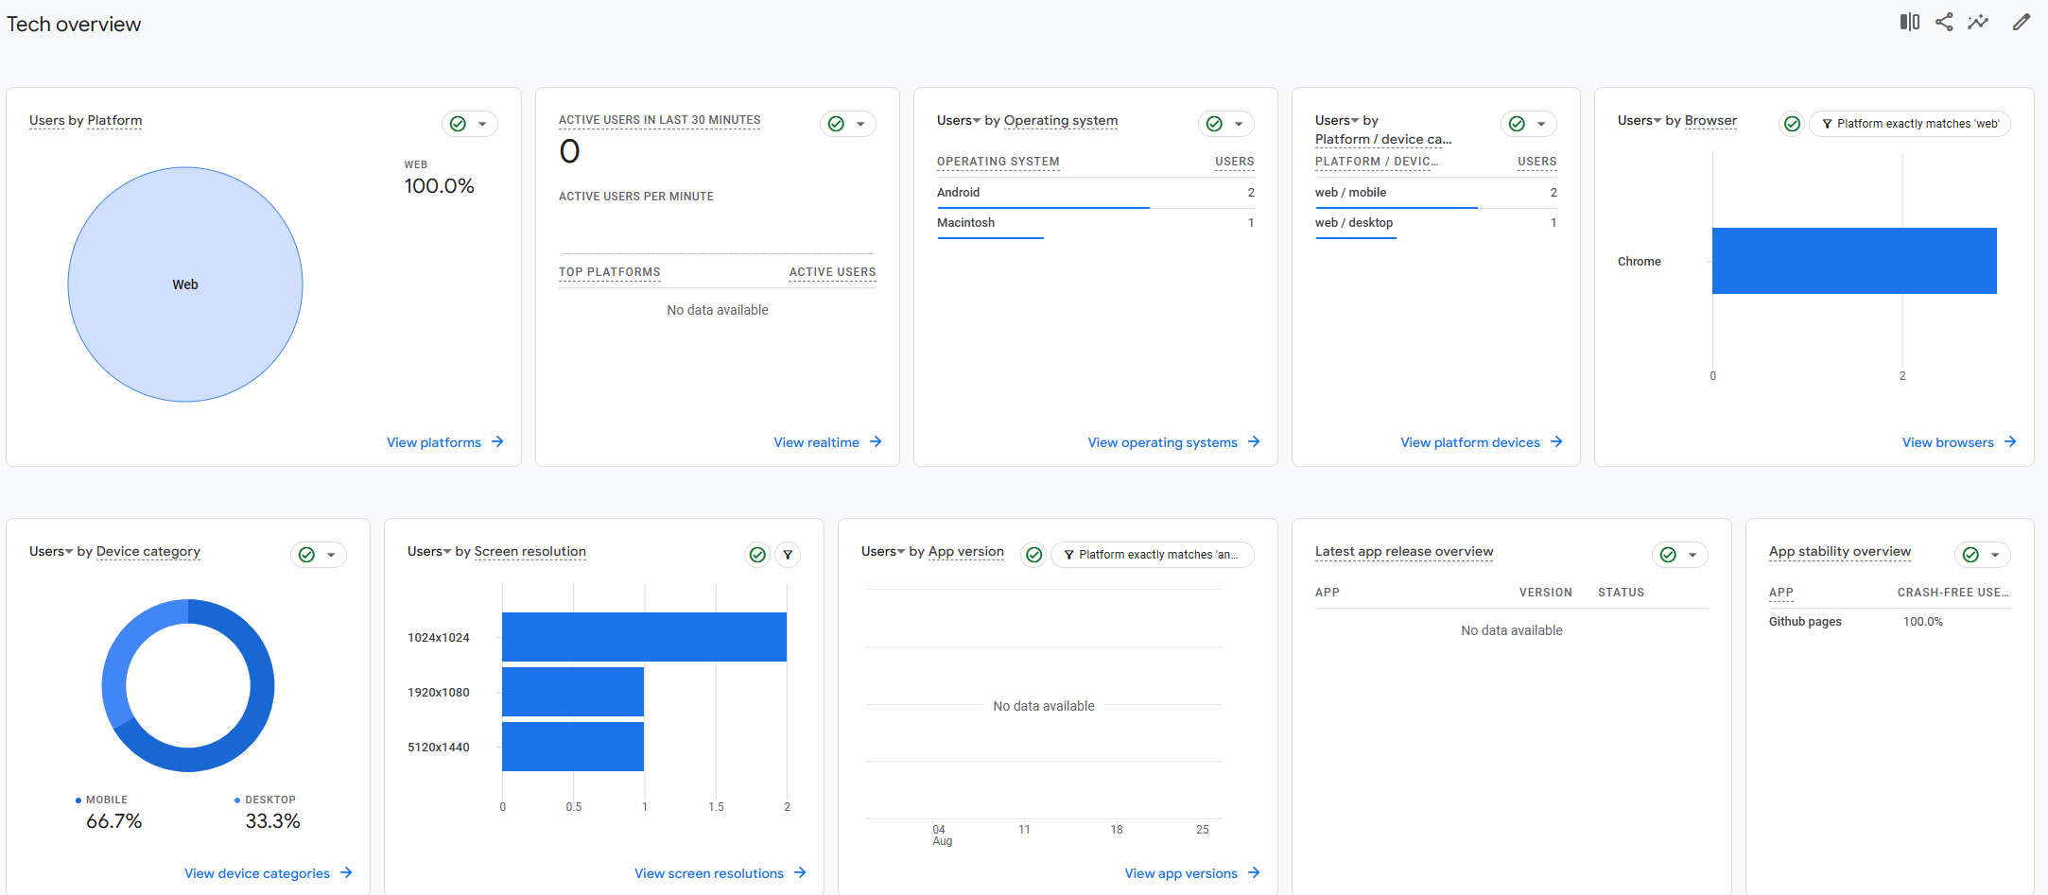Screen dimensions: 2048x895
Task: Click the green checkmark on the Active users card
Action: (x=835, y=123)
